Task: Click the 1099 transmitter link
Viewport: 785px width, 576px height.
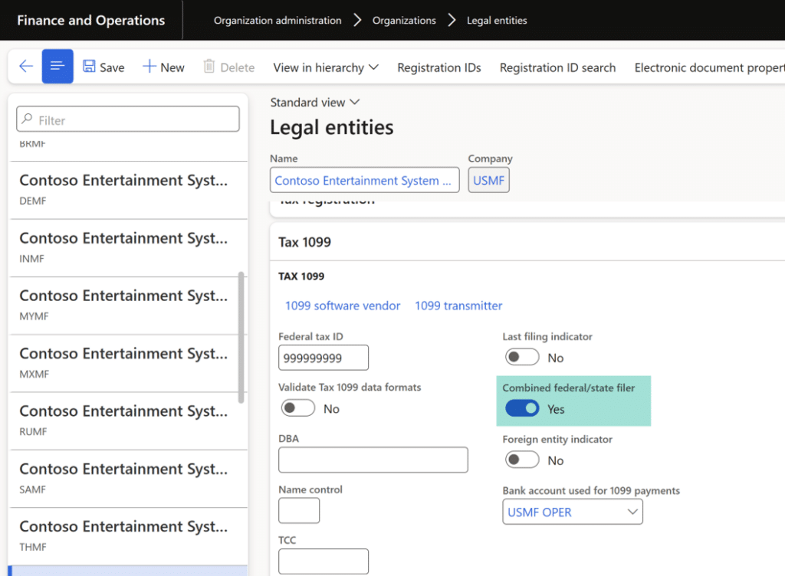Action: pos(458,306)
